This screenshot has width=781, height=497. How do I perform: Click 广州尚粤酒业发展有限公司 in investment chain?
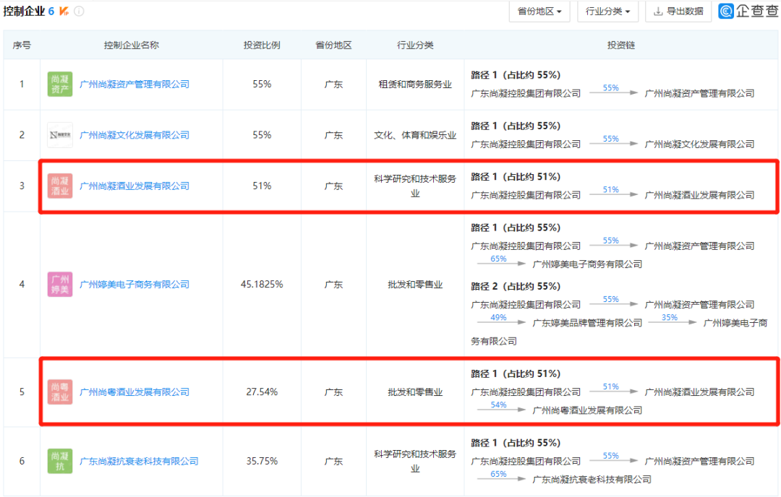tap(587, 410)
